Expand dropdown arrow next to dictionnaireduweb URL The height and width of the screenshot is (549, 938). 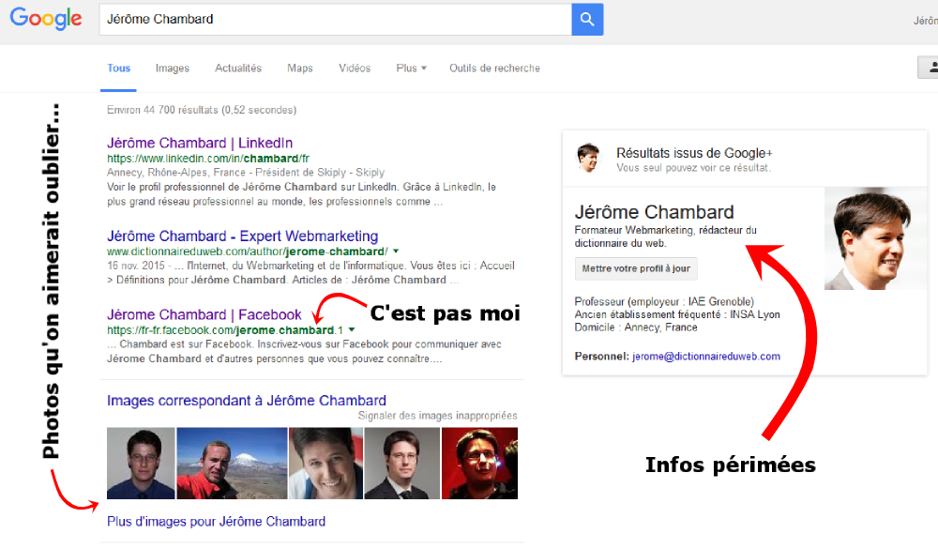[396, 251]
